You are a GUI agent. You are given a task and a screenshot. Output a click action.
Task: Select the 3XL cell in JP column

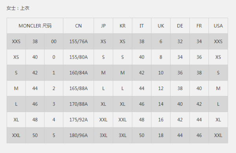(x=103, y=135)
